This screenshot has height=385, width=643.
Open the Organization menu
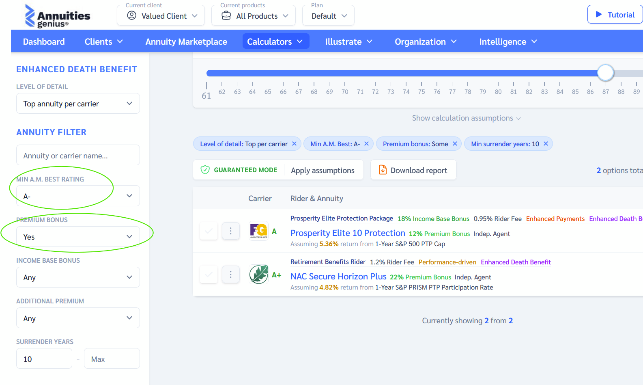pos(426,41)
